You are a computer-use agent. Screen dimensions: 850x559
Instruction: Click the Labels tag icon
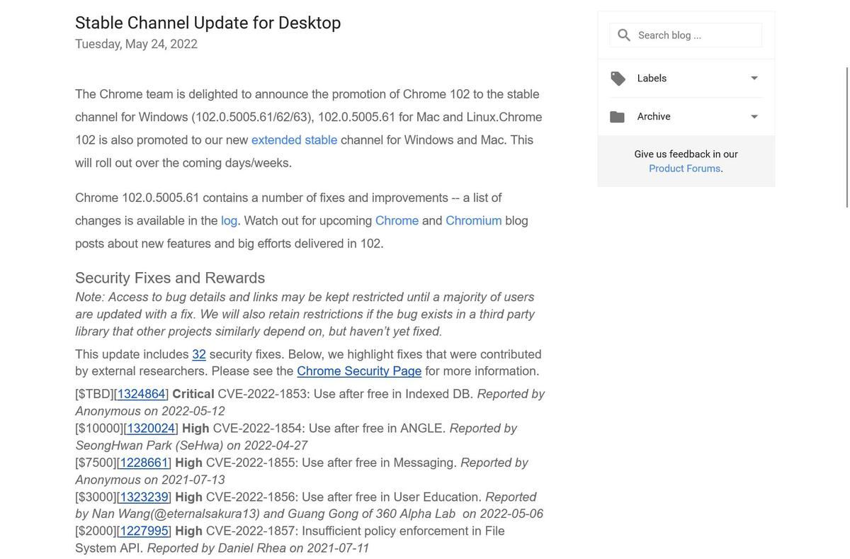coord(618,79)
